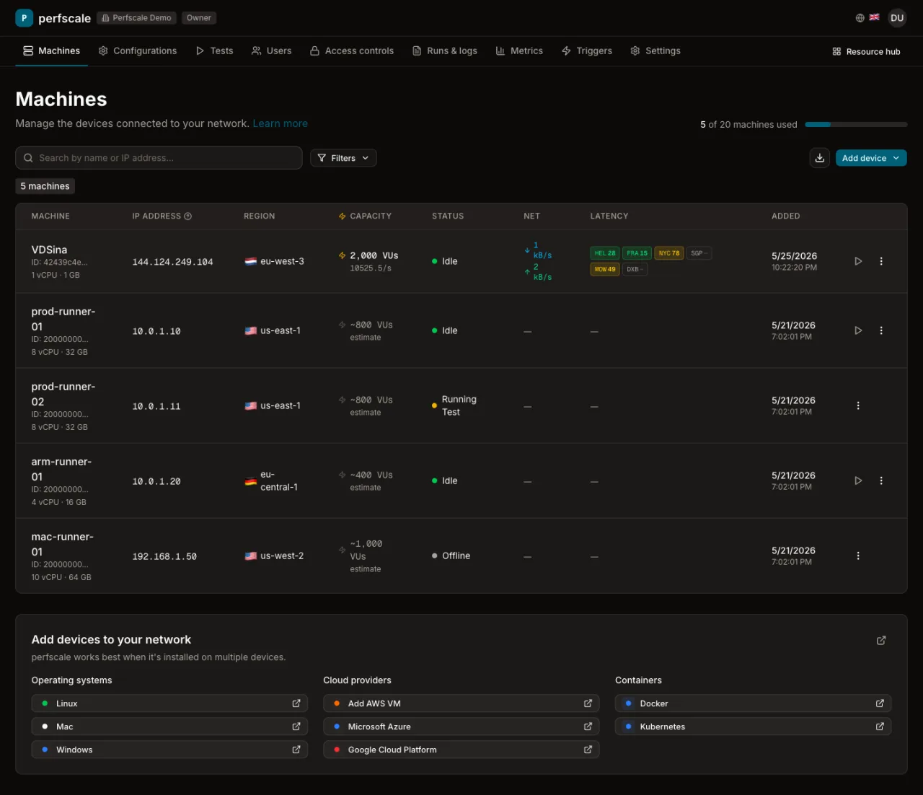Click Add AWS VM external link icon

[588, 703]
